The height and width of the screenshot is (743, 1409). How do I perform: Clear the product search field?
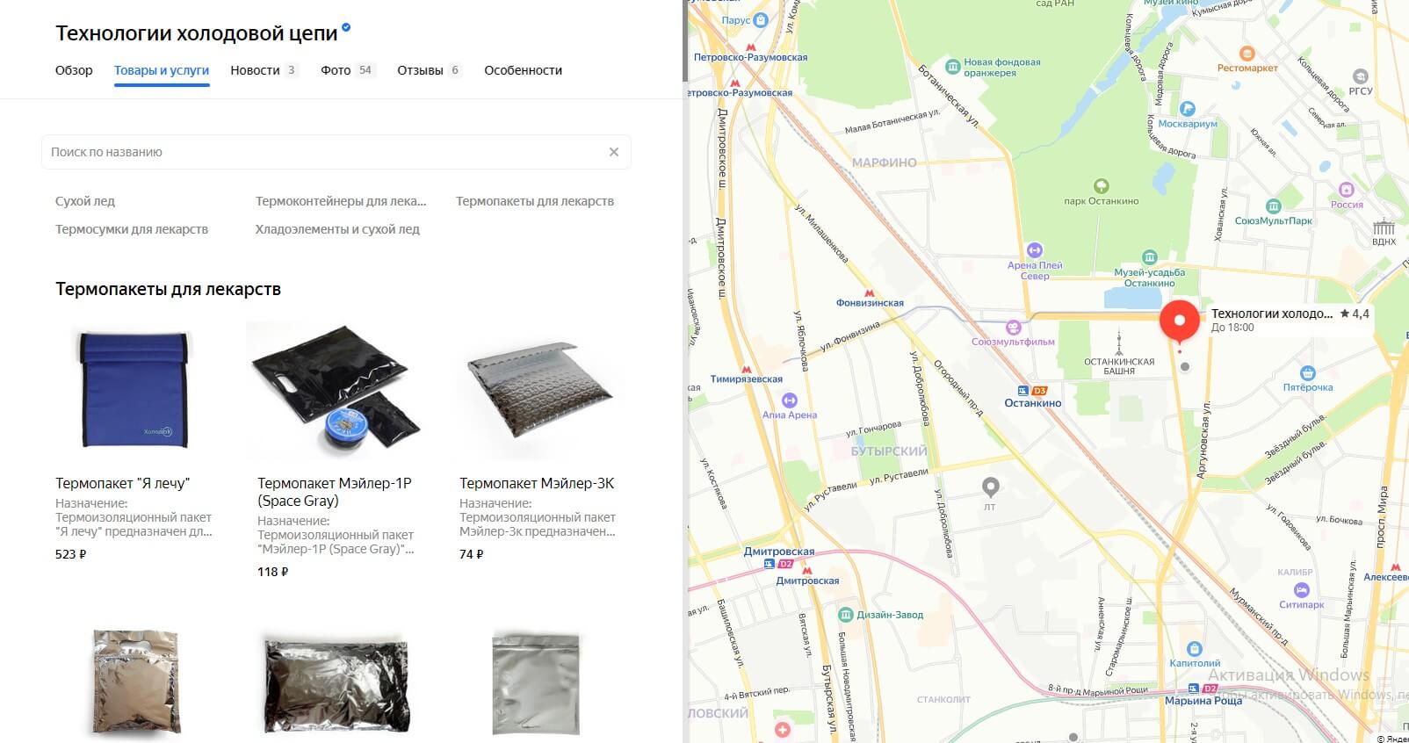(x=614, y=152)
